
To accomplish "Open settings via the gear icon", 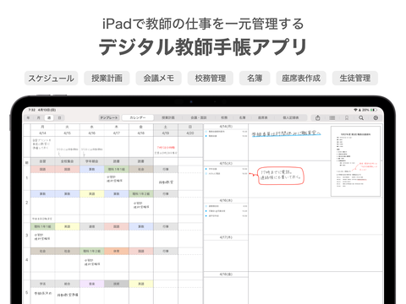I will 376,118.
